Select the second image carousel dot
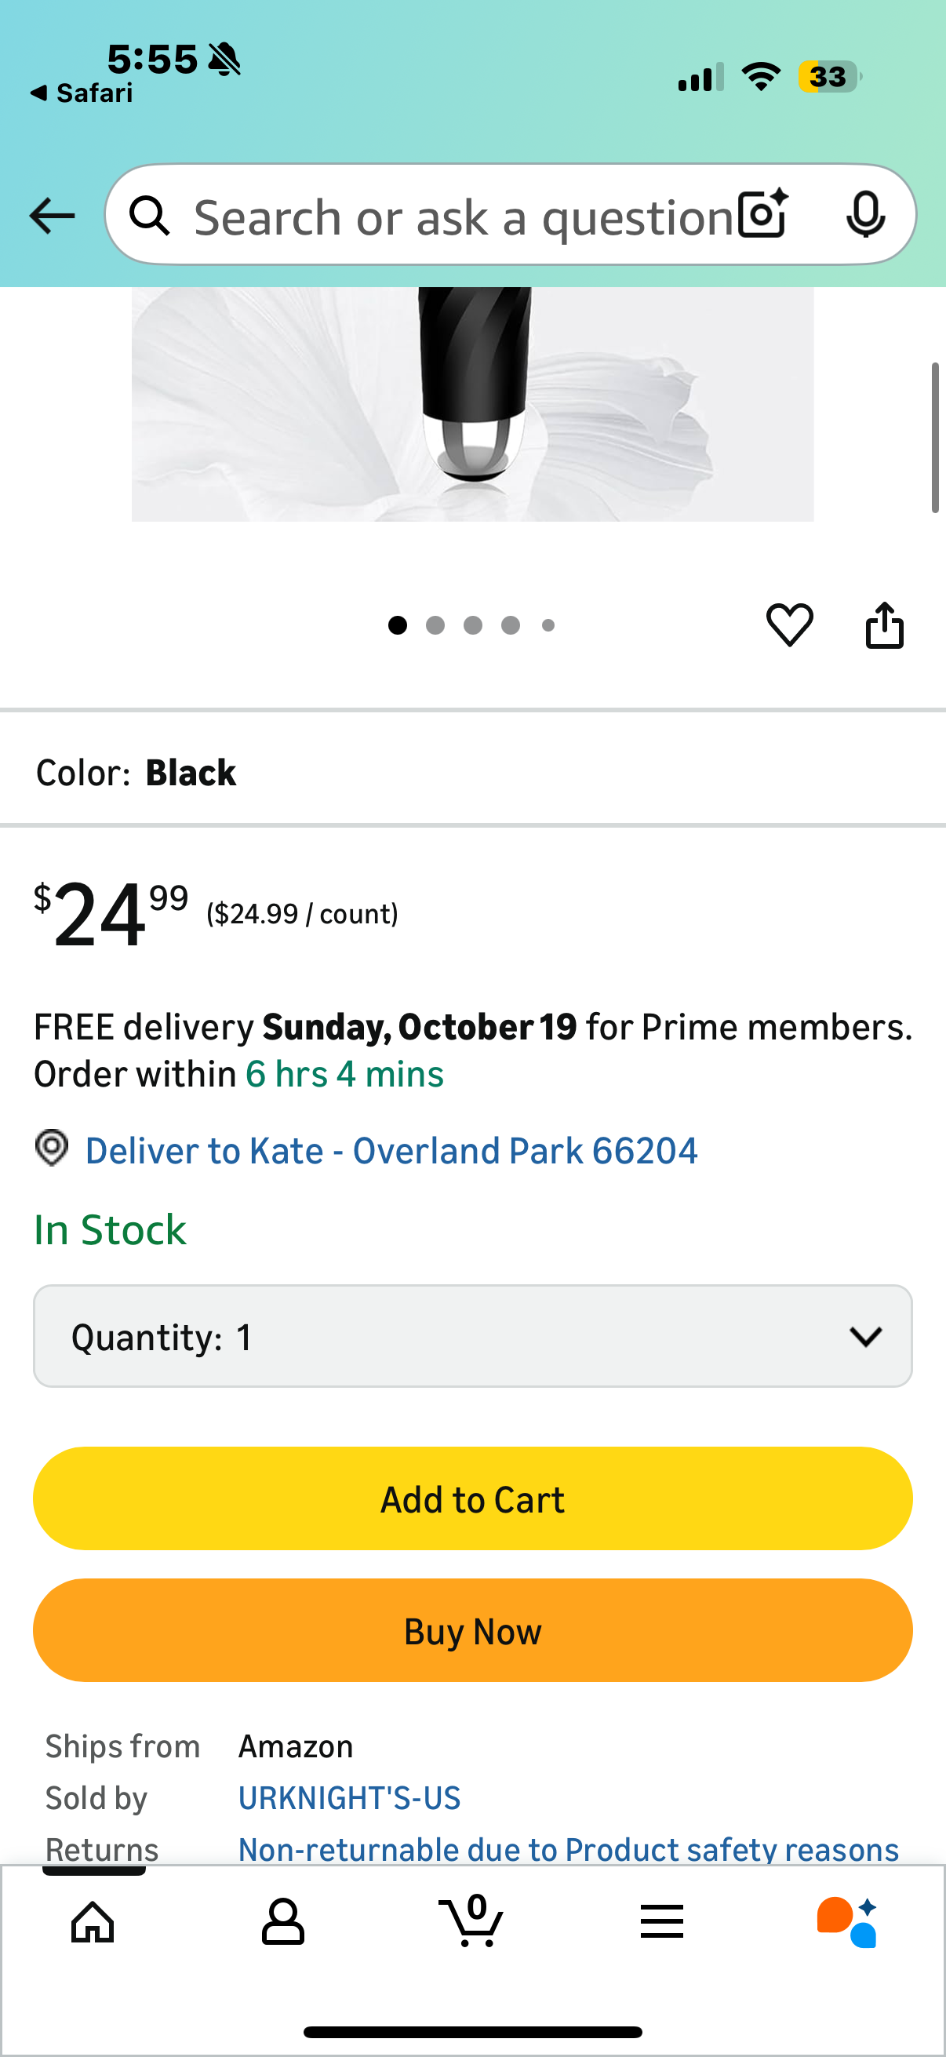This screenshot has width=946, height=2057. tap(435, 625)
